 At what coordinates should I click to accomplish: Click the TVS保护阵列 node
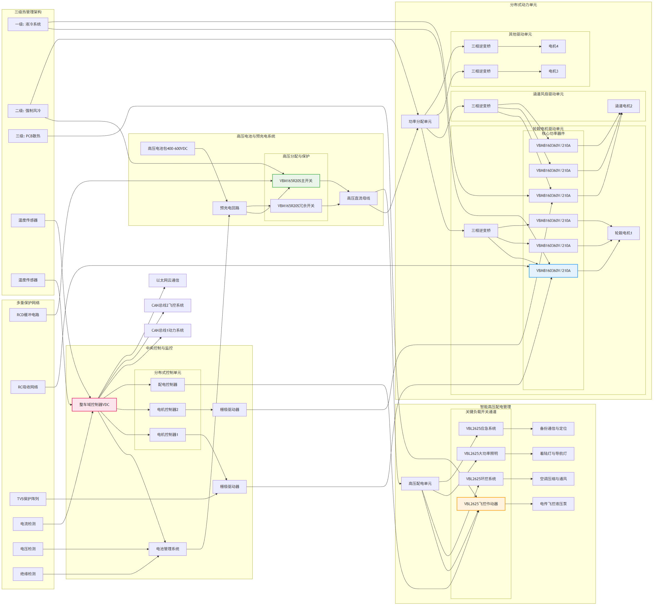[28, 499]
